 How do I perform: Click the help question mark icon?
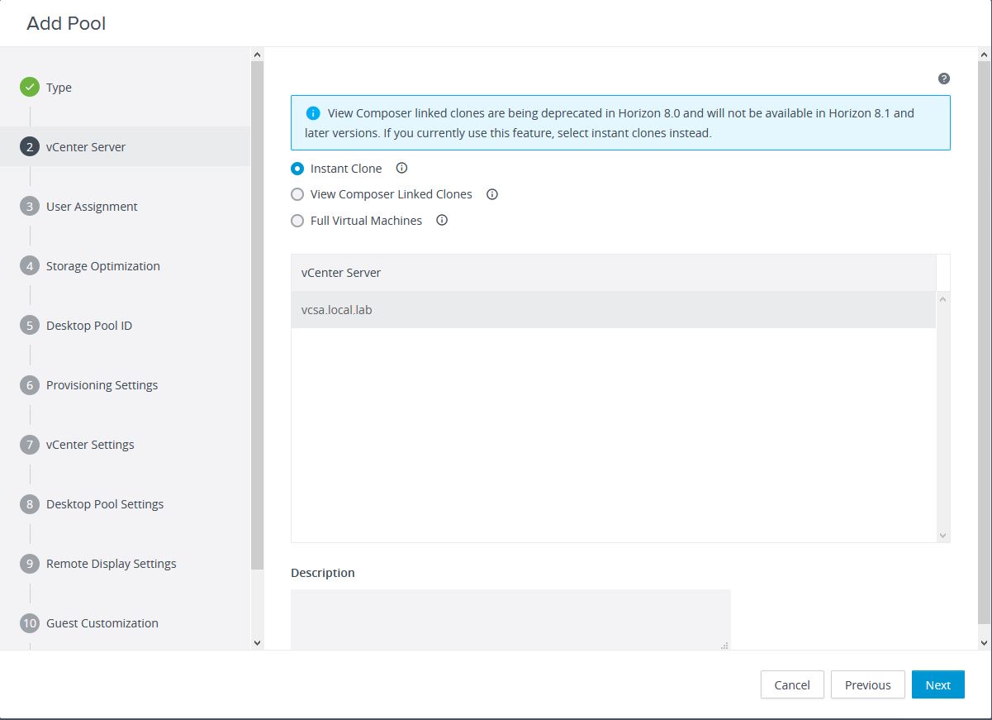point(944,79)
